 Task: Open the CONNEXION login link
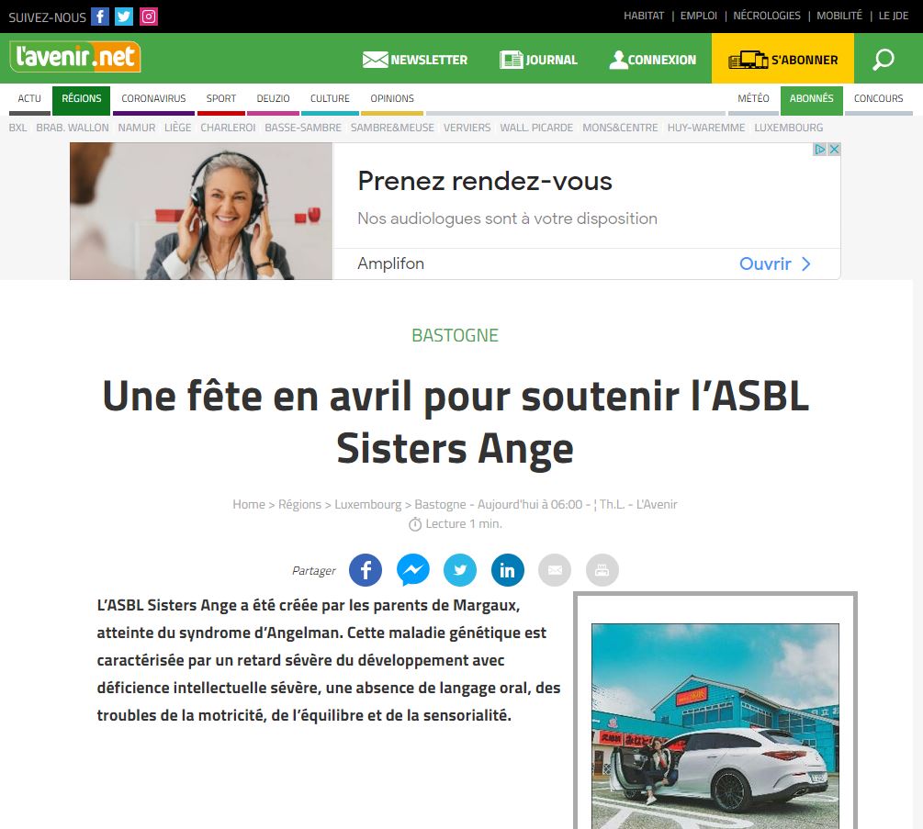click(653, 60)
